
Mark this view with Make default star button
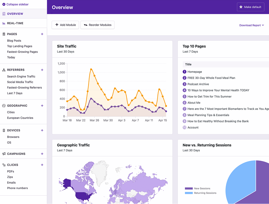(x=251, y=7)
